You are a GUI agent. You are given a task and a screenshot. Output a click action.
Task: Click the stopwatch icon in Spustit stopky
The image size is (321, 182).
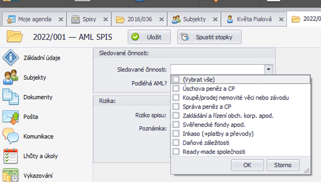click(185, 37)
